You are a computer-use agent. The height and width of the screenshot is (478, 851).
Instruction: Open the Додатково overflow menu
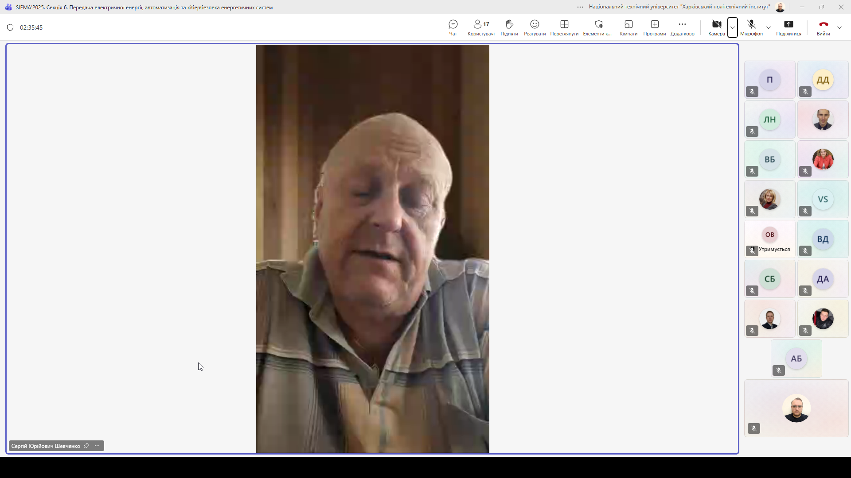tap(682, 27)
